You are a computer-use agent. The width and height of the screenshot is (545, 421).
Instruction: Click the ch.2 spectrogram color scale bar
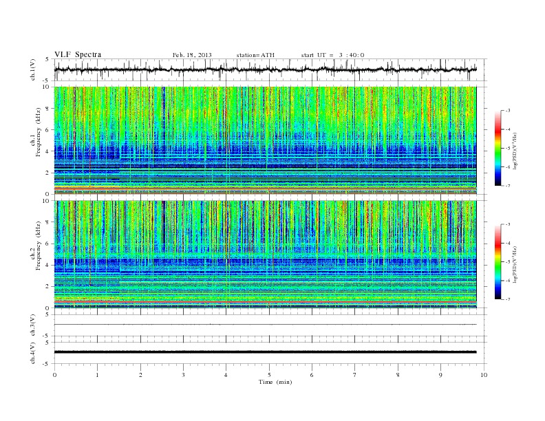click(x=498, y=262)
